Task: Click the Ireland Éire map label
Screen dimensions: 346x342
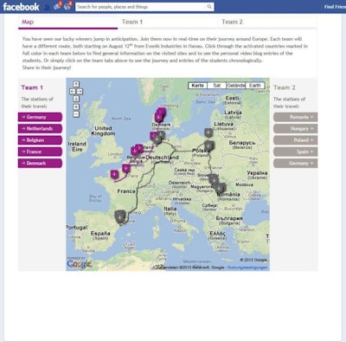Action: point(77,146)
